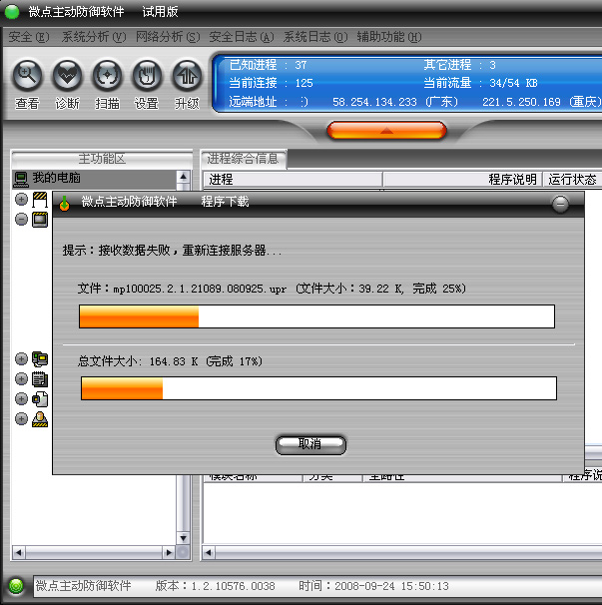Click the 版本：1.2.10576.0038 status text
Screen dimensions: 602x605
coord(215,586)
